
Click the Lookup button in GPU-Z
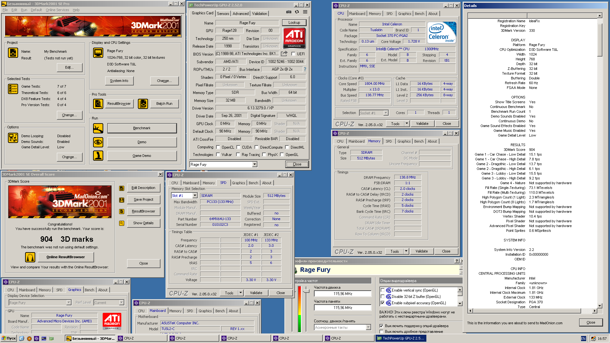(x=294, y=23)
